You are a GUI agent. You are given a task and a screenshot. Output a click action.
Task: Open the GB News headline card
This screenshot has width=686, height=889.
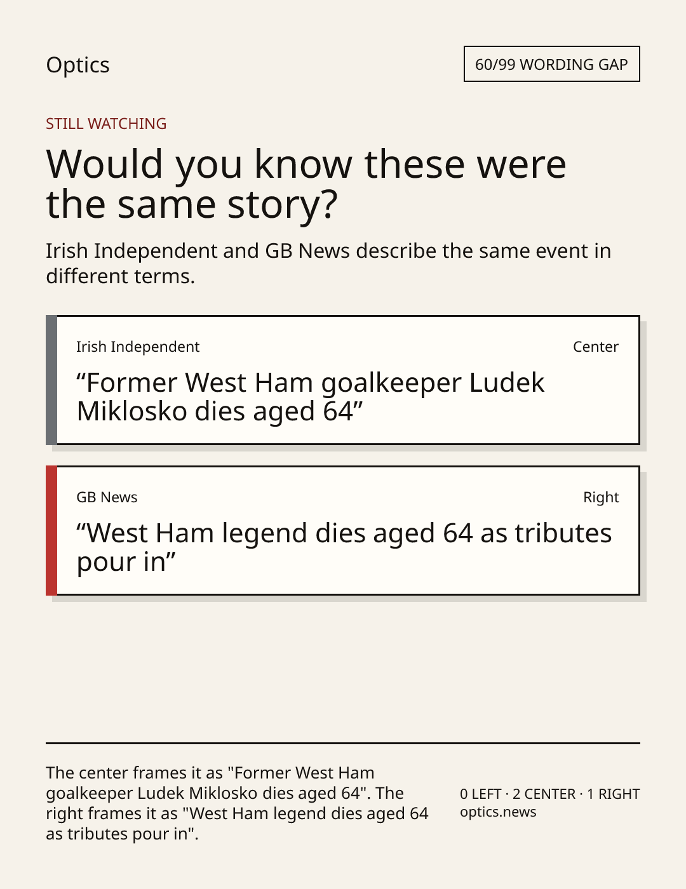coord(343,530)
